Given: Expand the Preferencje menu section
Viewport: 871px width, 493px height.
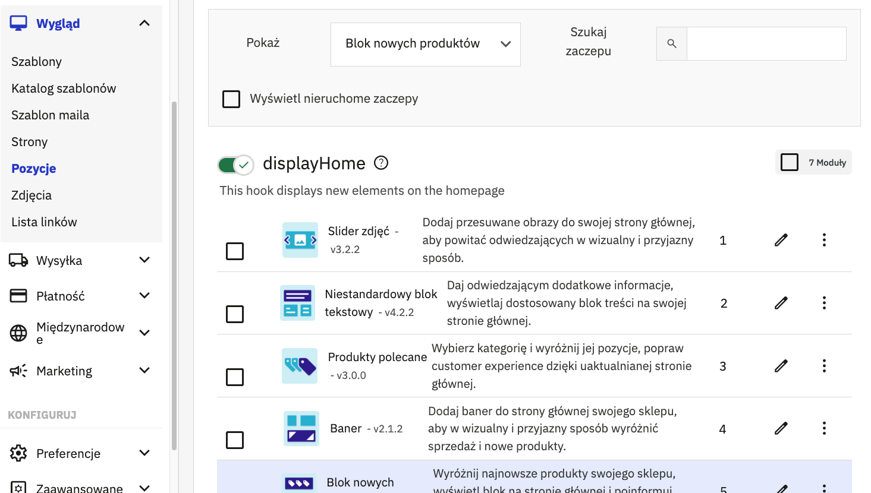Looking at the screenshot, I should (x=144, y=453).
